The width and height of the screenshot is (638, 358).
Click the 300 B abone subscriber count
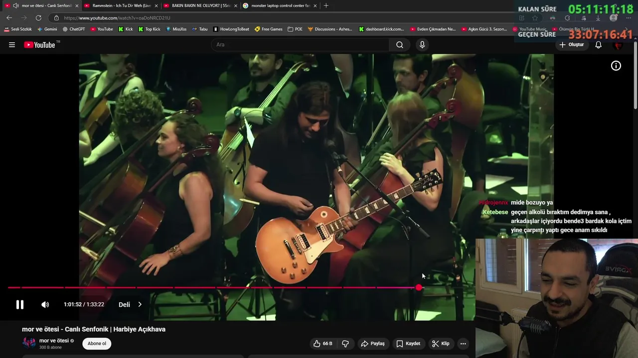click(50, 348)
